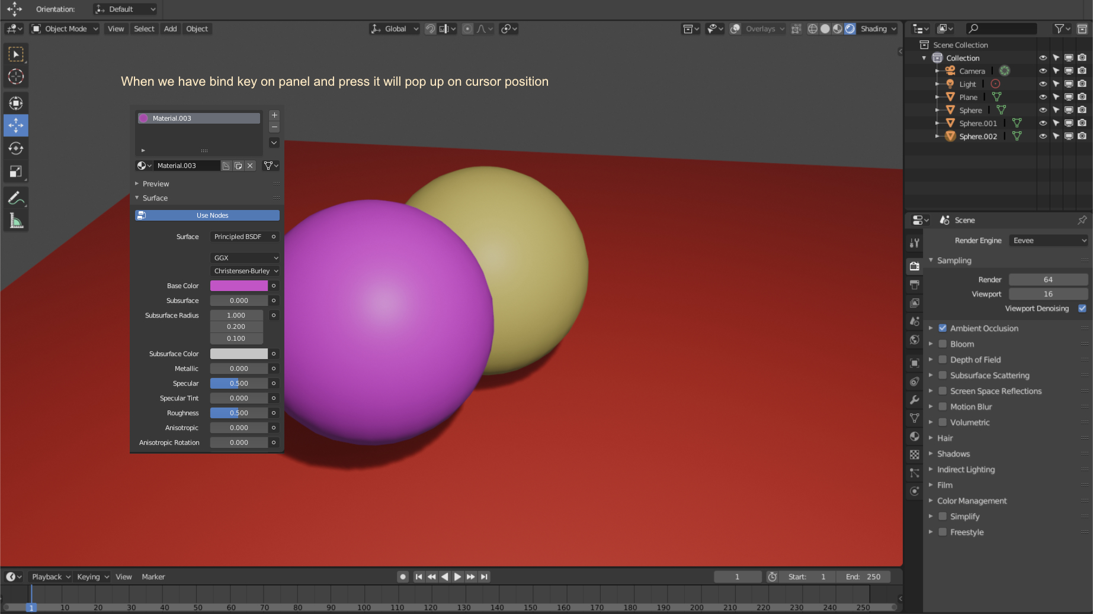Hide the Camera object with eye icon
This screenshot has width=1093, height=614.
coord(1043,71)
